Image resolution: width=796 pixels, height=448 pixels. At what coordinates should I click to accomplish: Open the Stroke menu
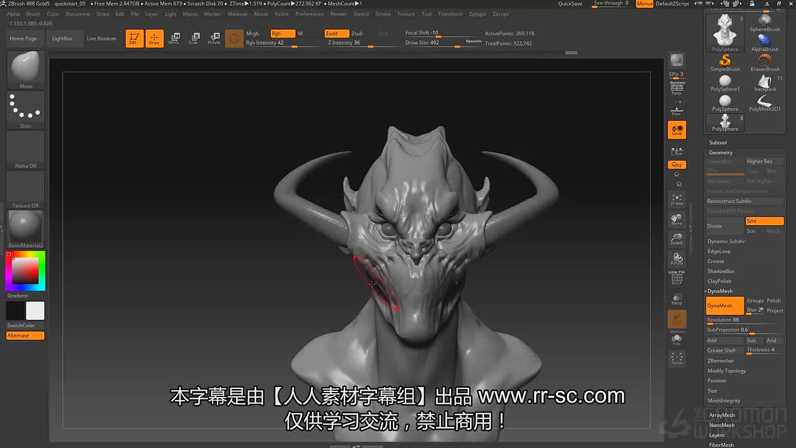coord(383,14)
